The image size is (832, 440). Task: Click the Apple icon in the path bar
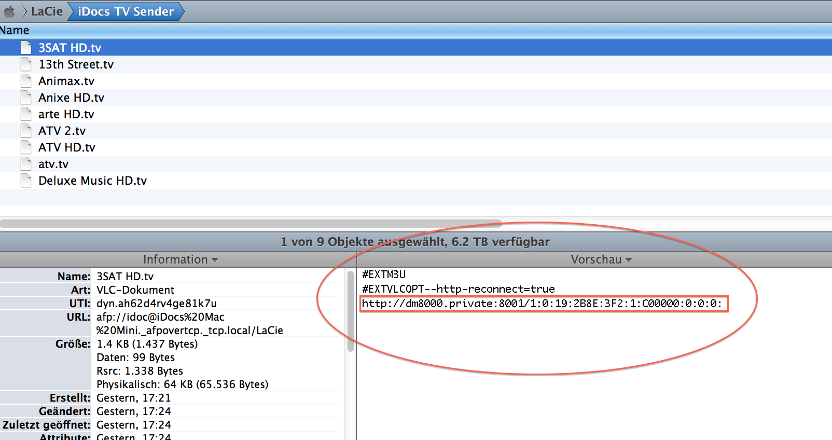click(9, 11)
